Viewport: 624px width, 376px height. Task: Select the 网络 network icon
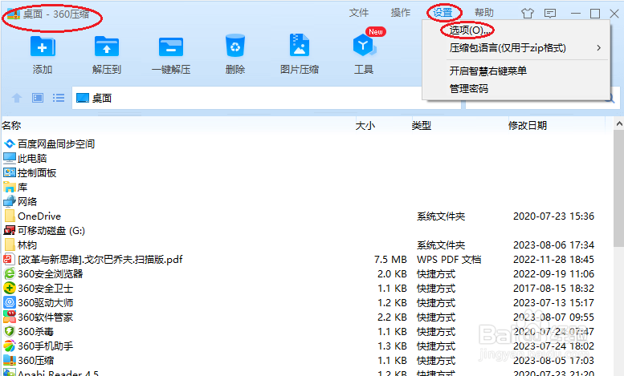click(x=10, y=201)
